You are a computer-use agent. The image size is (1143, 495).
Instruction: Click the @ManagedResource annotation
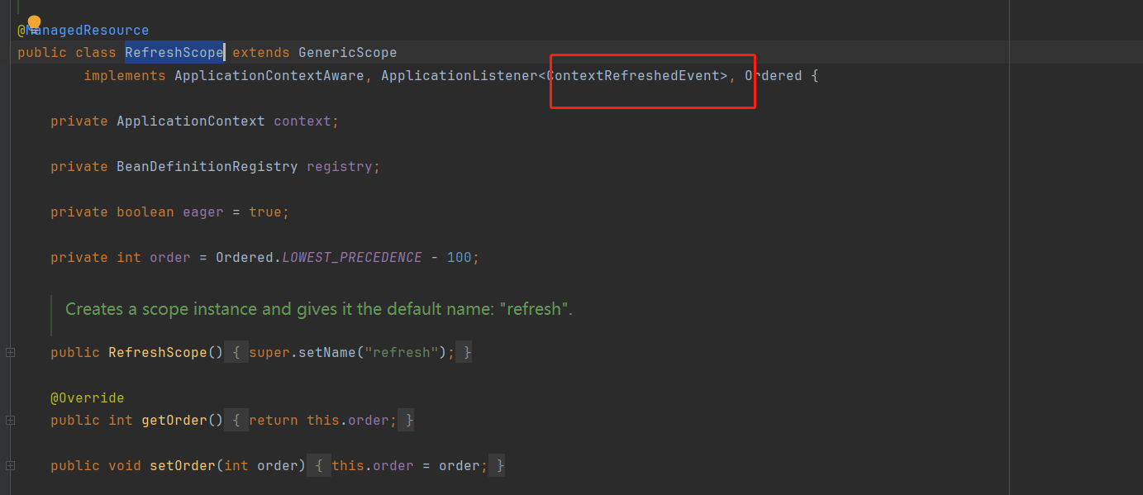tap(83, 31)
